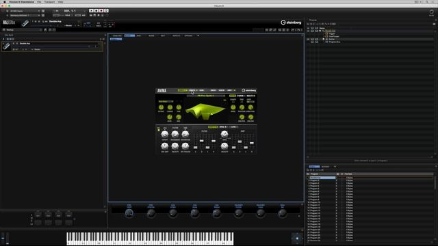Viewport: 438px width, 246px height.
Task: Select the LFO tab in Anima
Action: tap(233, 127)
